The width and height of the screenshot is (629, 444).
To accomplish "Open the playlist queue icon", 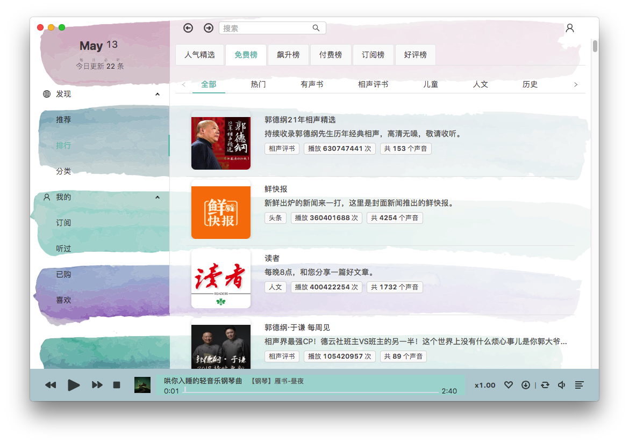I will click(579, 385).
